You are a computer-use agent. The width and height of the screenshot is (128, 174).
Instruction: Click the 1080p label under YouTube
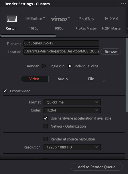tap(34, 28)
